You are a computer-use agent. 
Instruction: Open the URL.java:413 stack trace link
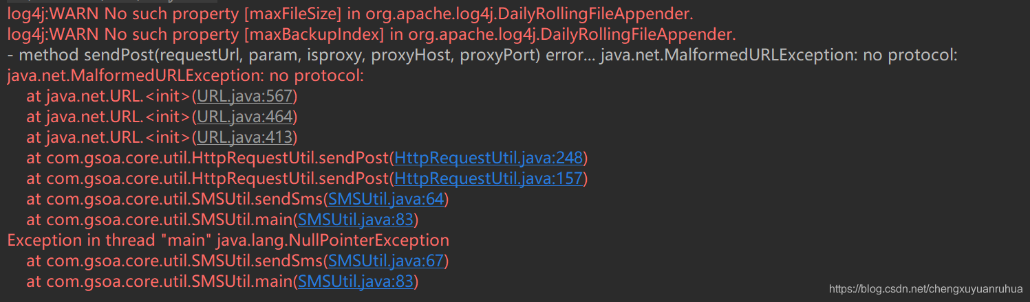(x=245, y=137)
